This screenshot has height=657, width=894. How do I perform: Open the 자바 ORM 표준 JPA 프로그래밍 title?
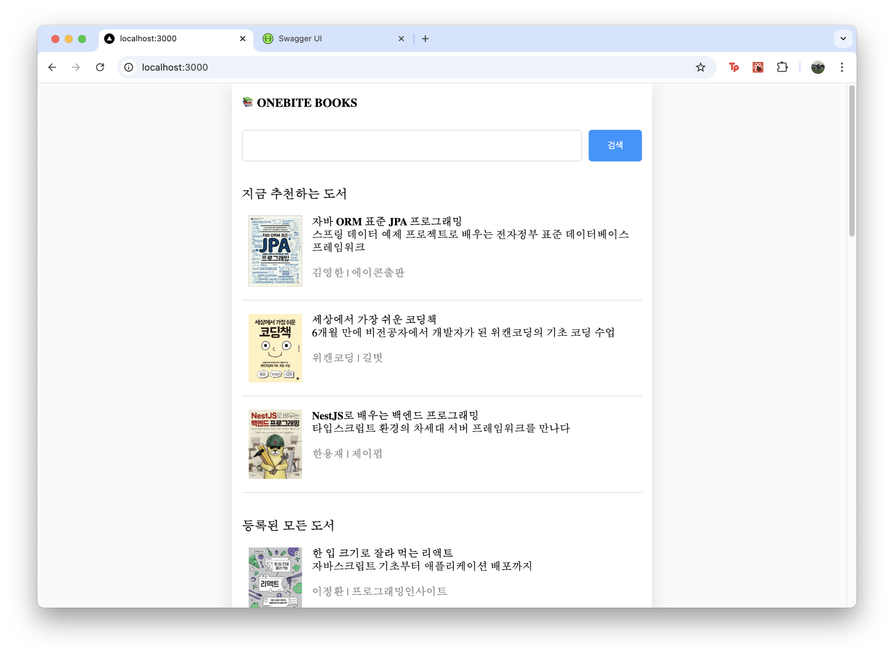(387, 222)
